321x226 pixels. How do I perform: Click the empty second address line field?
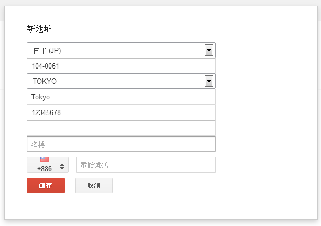click(x=121, y=128)
